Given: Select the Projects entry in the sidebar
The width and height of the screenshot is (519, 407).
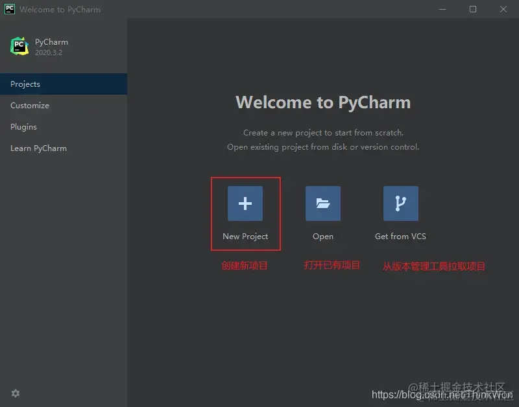Looking at the screenshot, I should coord(25,84).
